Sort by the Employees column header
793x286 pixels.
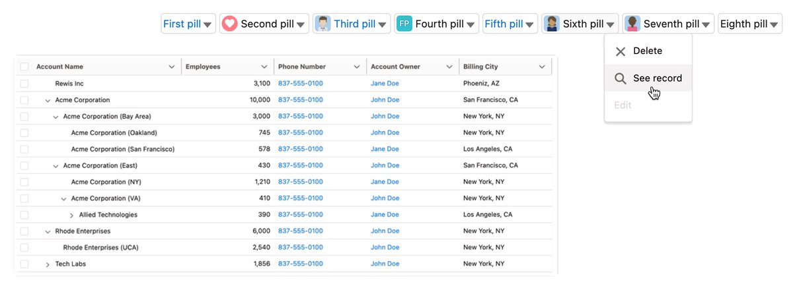click(203, 67)
